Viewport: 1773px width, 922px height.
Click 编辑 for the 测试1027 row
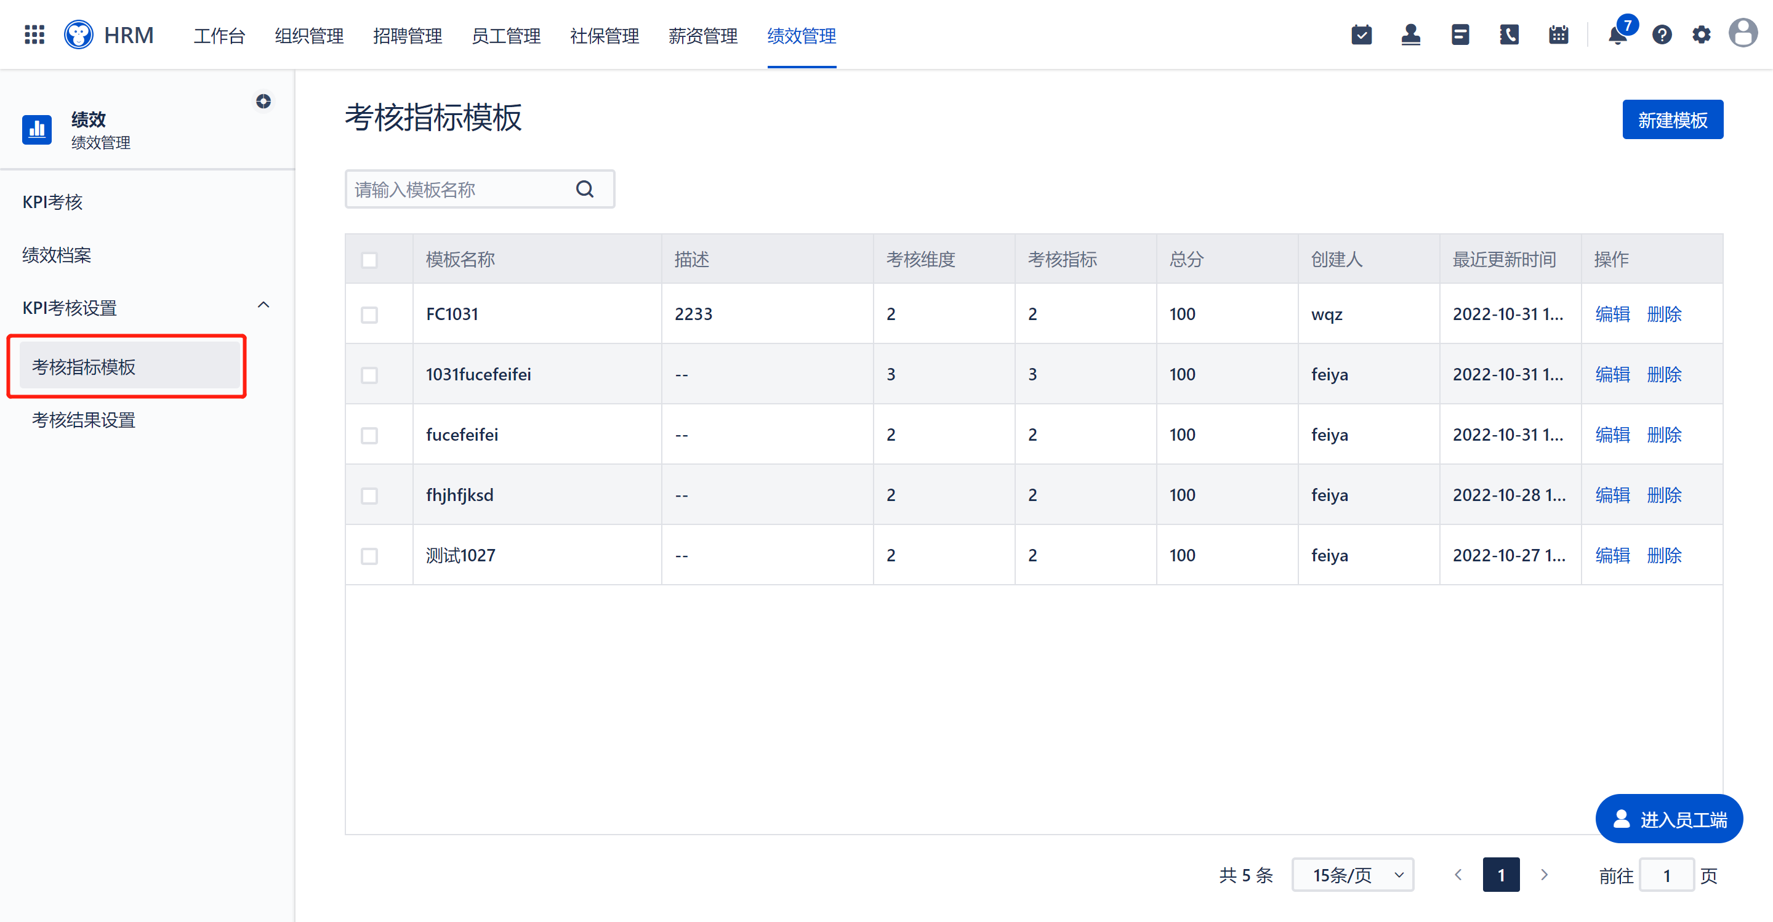(x=1612, y=556)
